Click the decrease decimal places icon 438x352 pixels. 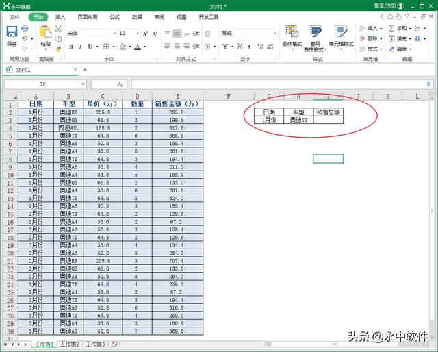[270, 47]
